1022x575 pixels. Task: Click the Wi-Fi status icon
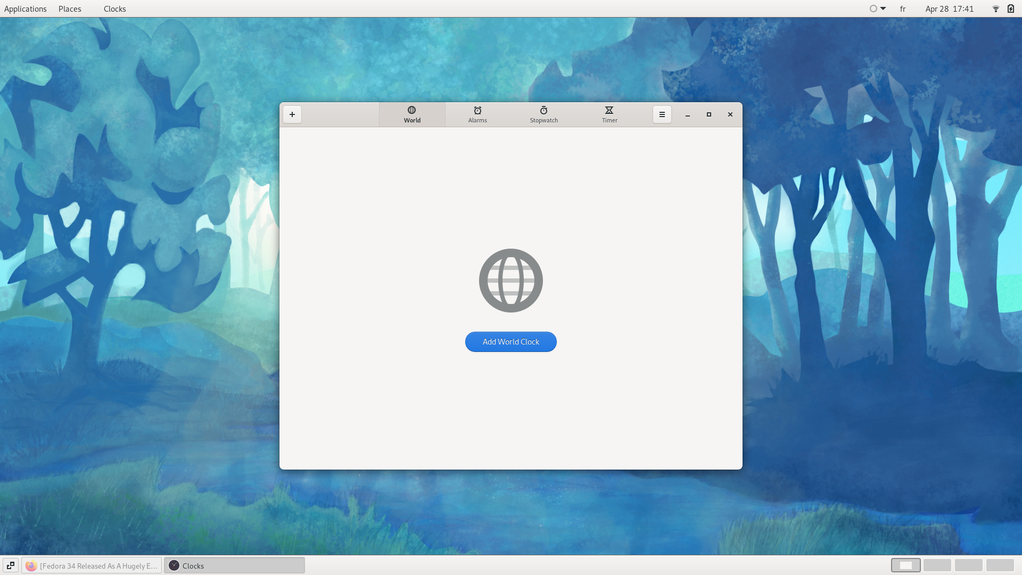(x=995, y=9)
